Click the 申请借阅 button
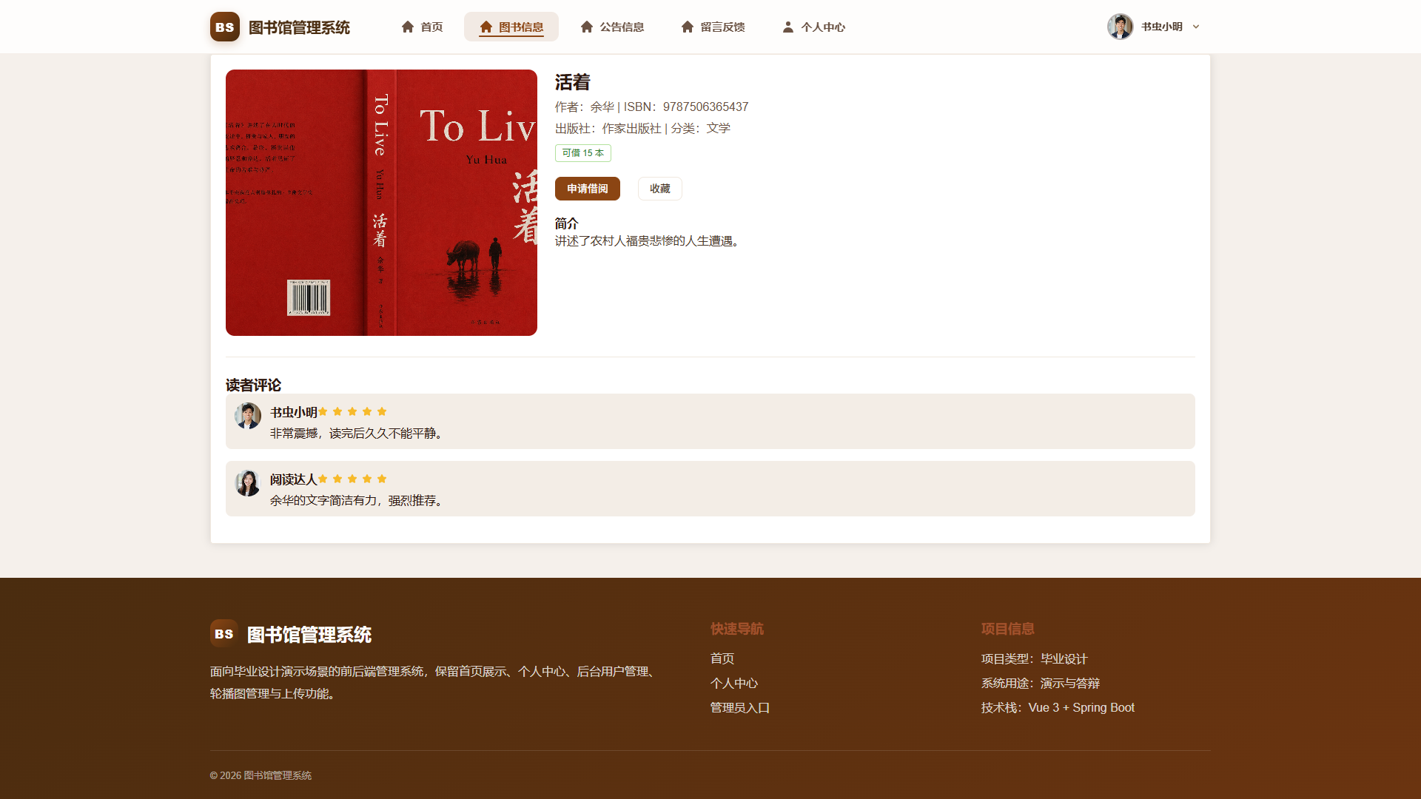Viewport: 1421px width, 799px height. point(588,189)
